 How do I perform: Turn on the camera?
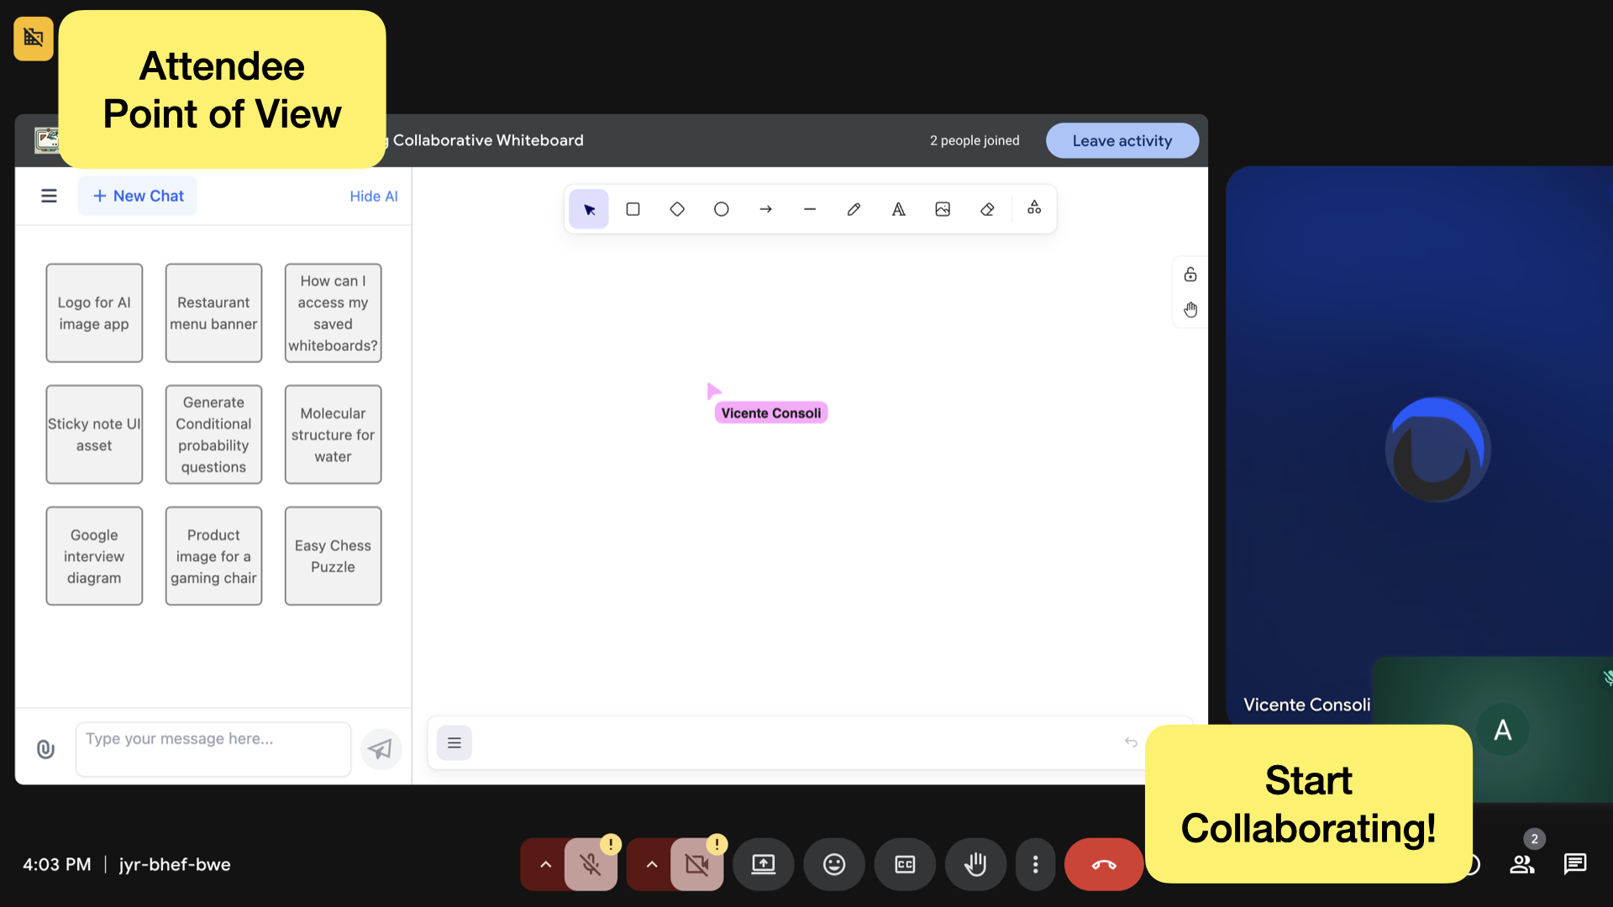[696, 864]
